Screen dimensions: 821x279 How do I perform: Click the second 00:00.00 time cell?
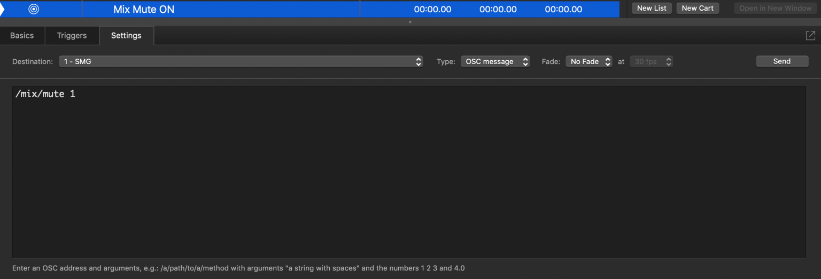(x=498, y=9)
